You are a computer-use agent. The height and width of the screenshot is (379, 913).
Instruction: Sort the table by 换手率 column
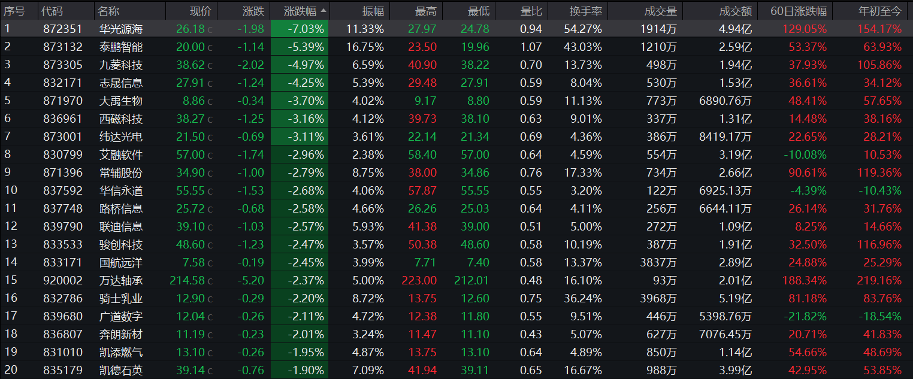tap(585, 11)
